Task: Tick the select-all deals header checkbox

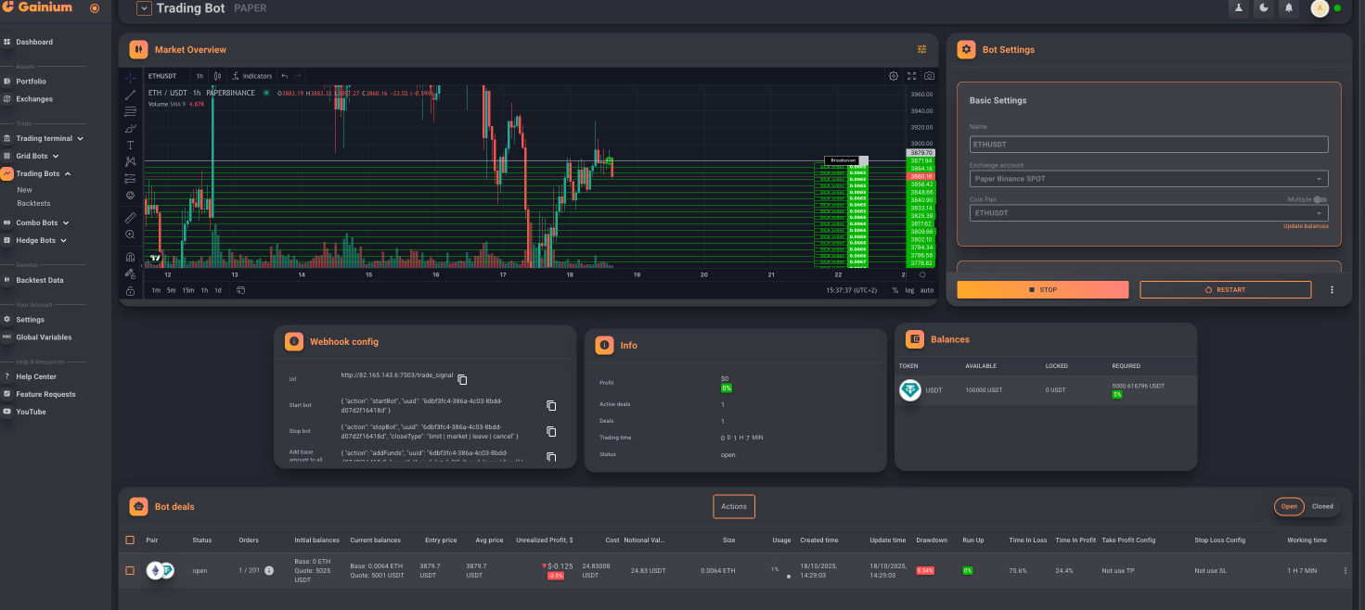Action: [130, 540]
